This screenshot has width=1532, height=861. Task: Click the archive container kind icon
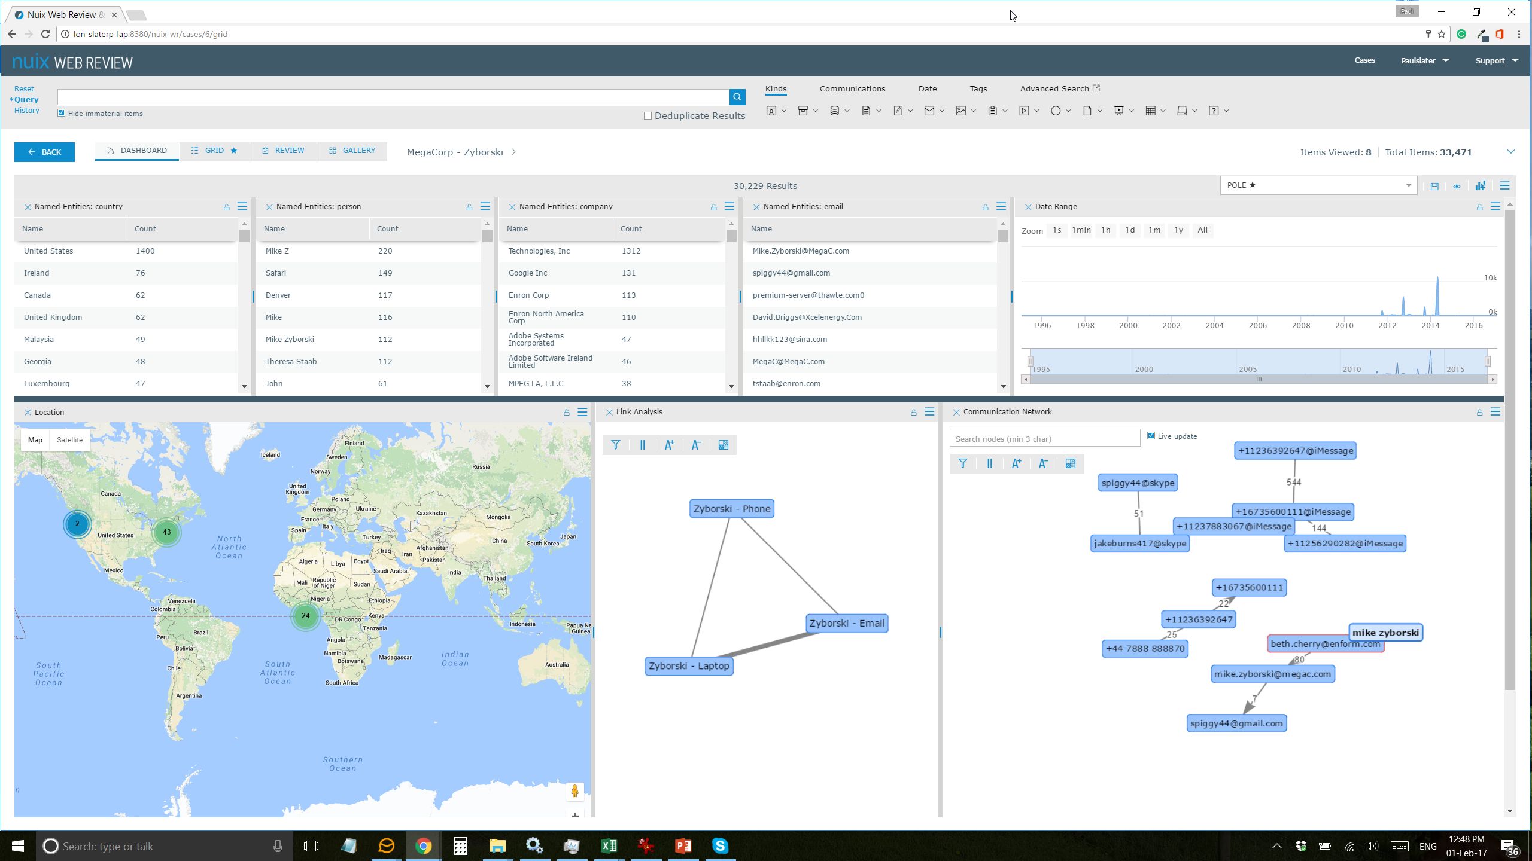[803, 111]
